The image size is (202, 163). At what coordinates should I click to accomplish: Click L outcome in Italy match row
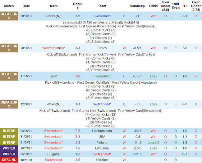click(x=124, y=76)
